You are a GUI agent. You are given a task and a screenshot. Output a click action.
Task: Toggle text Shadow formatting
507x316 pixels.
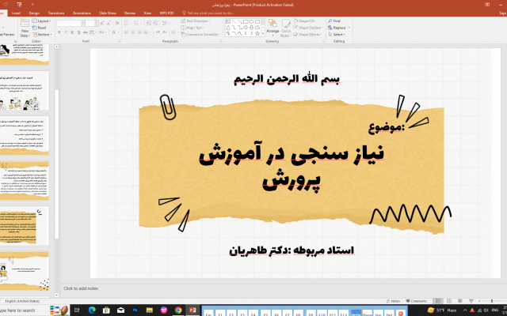tap(79, 32)
